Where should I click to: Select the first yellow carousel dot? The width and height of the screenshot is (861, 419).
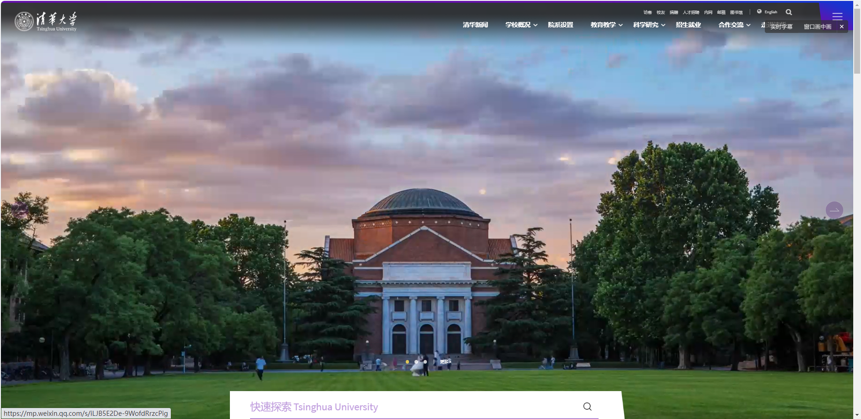point(407,362)
